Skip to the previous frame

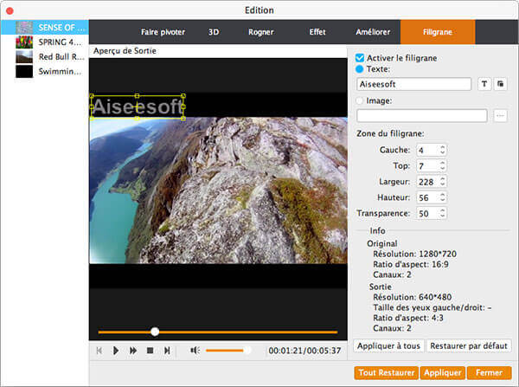click(99, 351)
